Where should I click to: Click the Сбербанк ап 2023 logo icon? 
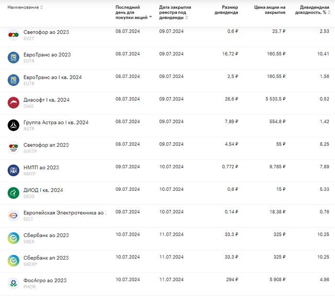(x=13, y=261)
